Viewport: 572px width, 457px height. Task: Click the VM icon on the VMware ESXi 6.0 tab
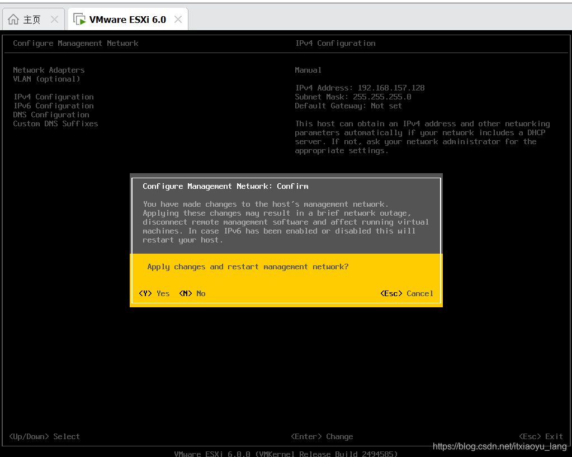(79, 20)
